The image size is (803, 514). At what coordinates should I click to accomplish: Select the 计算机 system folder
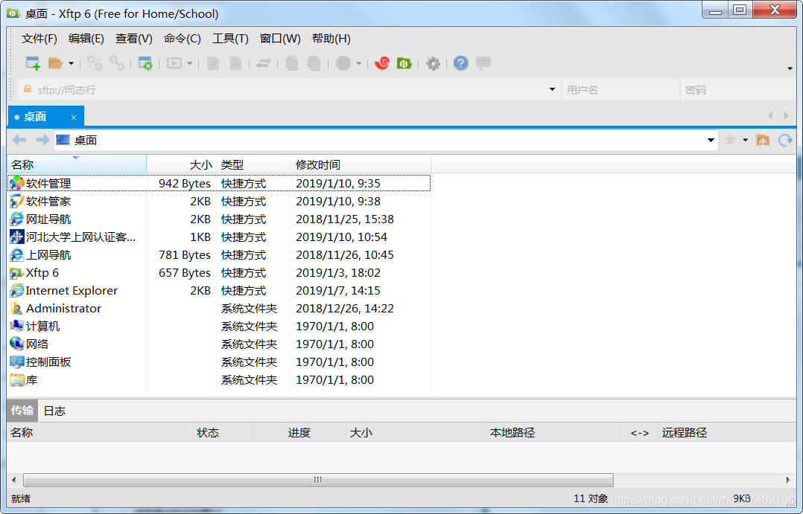click(219, 327)
